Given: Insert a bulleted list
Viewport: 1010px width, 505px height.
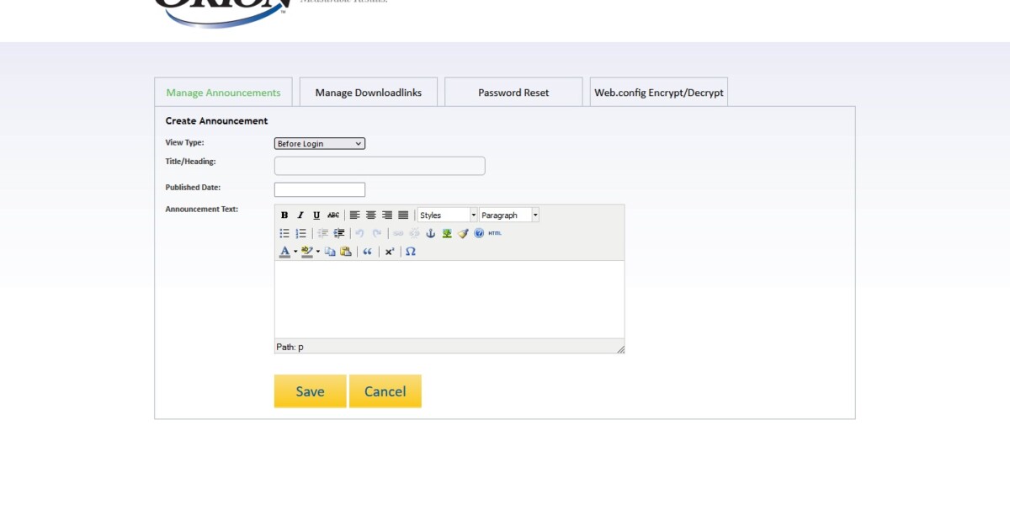Looking at the screenshot, I should 284,233.
